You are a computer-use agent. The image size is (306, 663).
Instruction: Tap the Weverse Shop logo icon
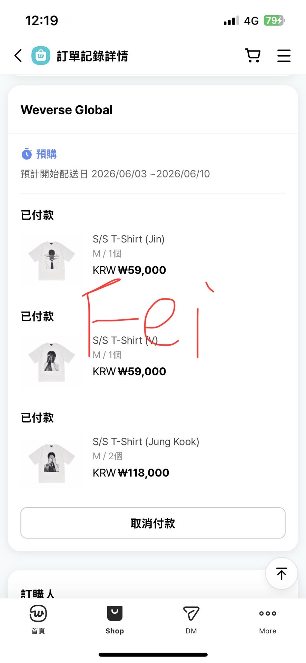tap(41, 56)
